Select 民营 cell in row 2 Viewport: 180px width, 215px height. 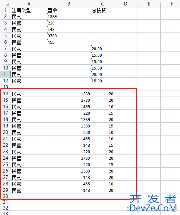(29, 16)
